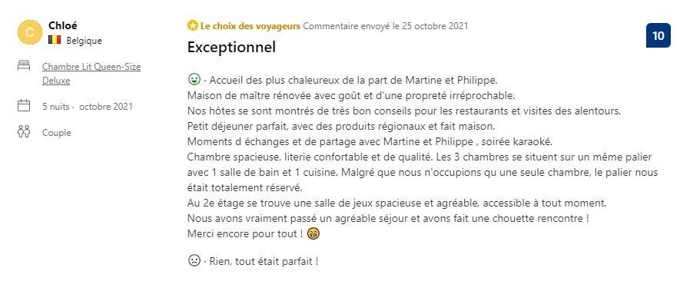The width and height of the screenshot is (690, 281).
Task: Click the bed icon beside room type
Action: pos(24,66)
